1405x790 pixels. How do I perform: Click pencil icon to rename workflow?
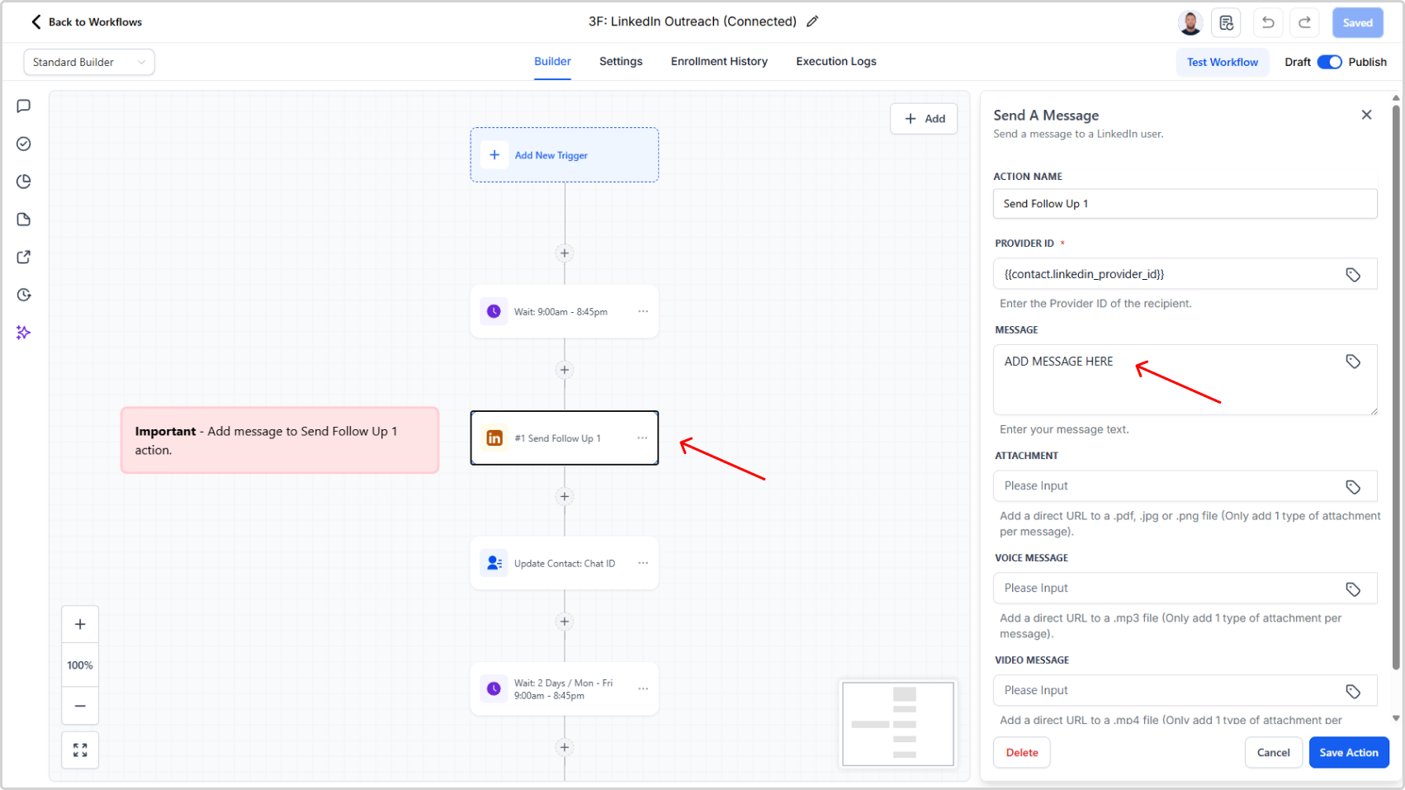pyautogui.click(x=812, y=21)
